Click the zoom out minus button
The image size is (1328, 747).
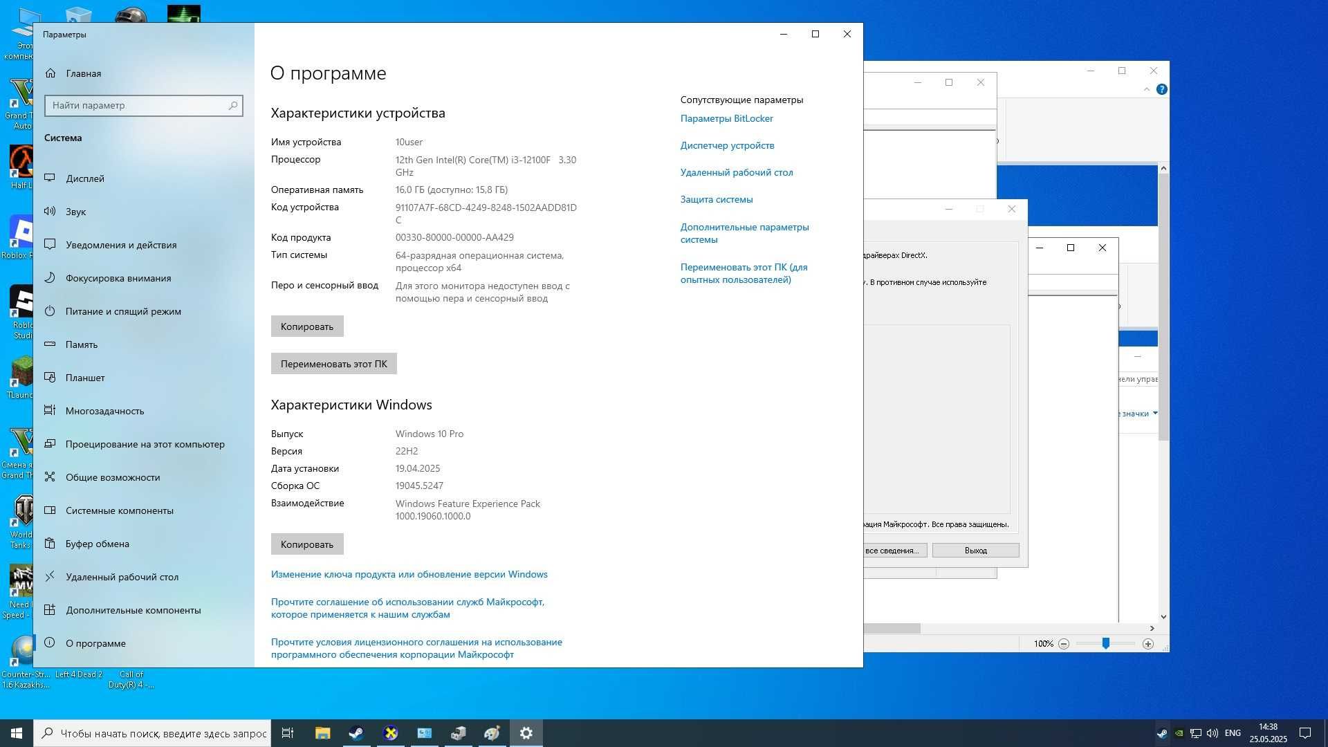tap(1064, 644)
